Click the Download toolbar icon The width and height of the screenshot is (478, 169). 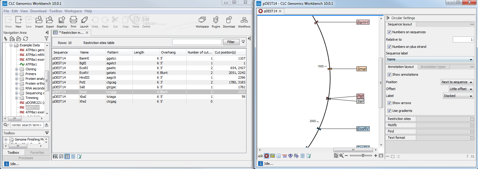pyautogui.click(x=229, y=20)
